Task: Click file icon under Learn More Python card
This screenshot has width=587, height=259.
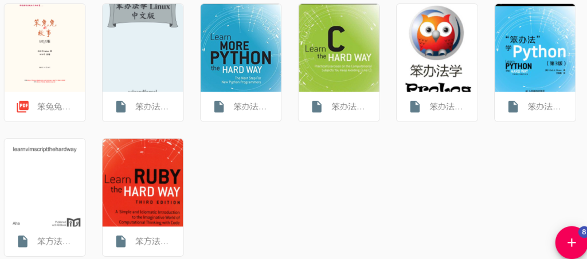Action: (x=218, y=107)
